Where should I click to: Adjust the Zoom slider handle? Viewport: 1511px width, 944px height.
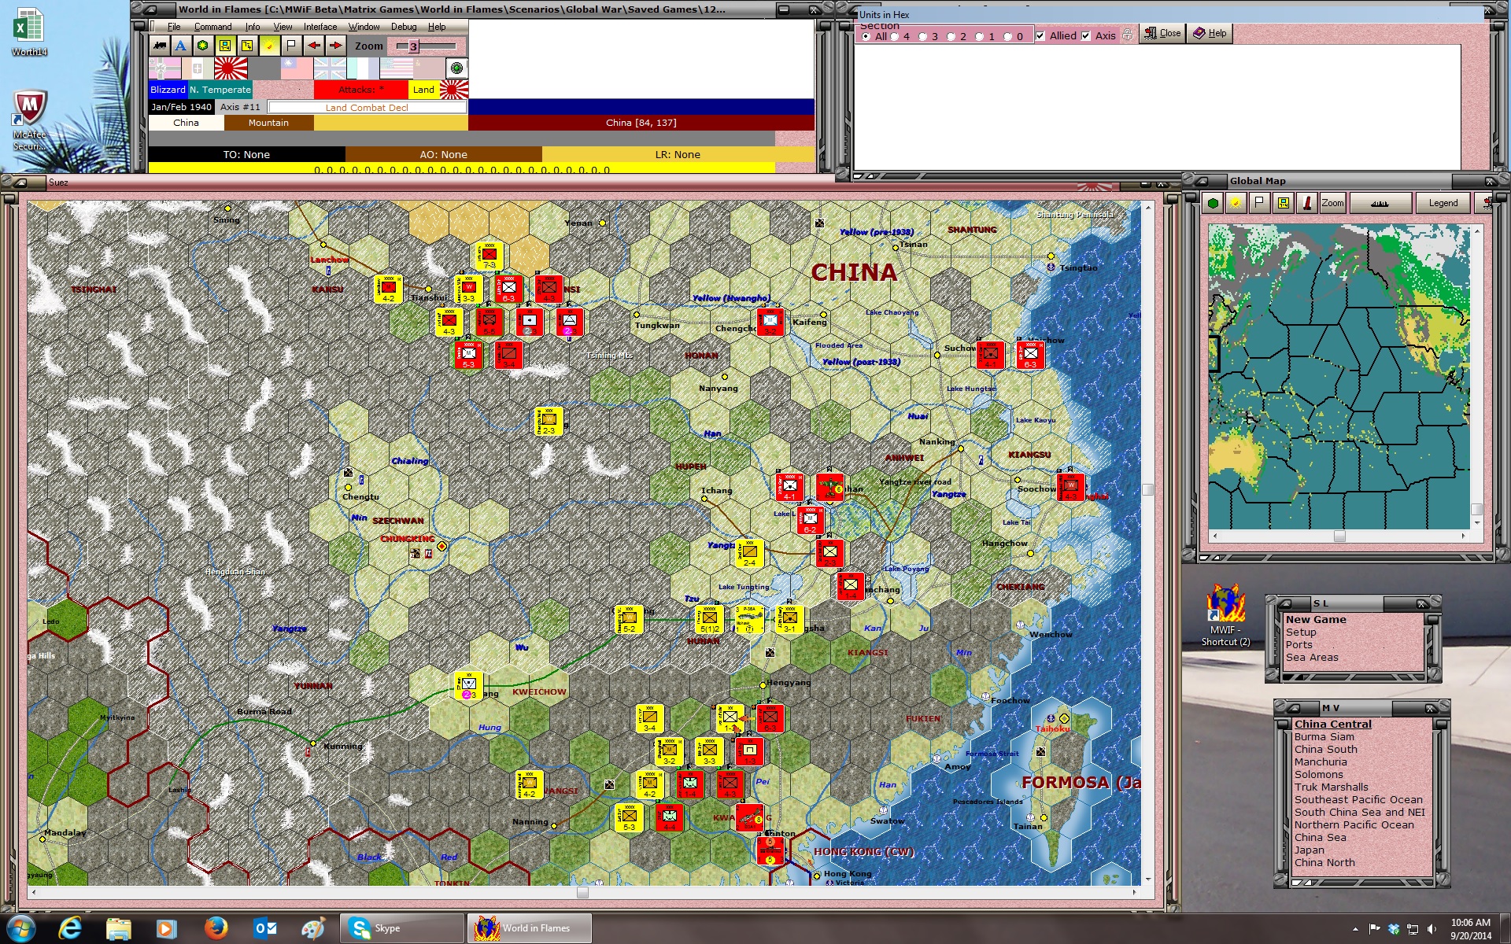413,46
